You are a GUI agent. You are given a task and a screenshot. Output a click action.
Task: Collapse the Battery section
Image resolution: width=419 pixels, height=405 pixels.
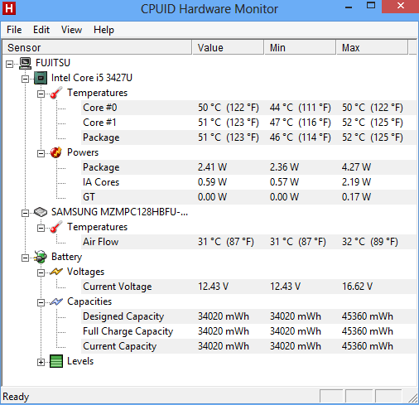coord(25,258)
